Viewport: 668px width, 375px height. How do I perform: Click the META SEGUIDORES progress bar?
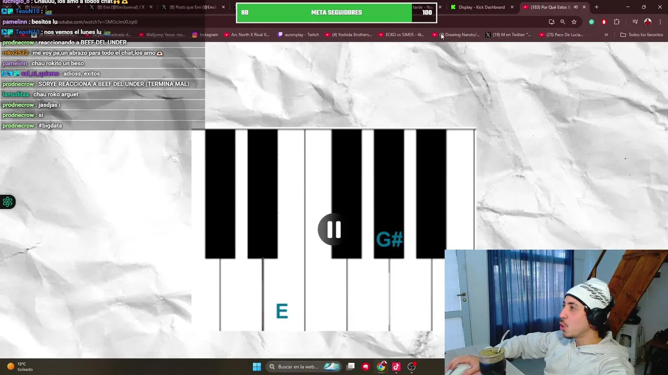(336, 12)
